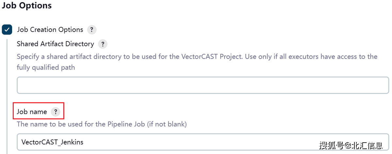Click the Job Creation Options label text
This screenshot has width=392, height=154.
coord(50,30)
